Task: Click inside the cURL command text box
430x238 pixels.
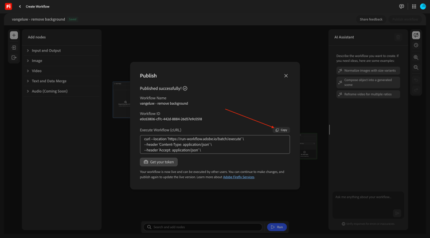Action: point(215,144)
